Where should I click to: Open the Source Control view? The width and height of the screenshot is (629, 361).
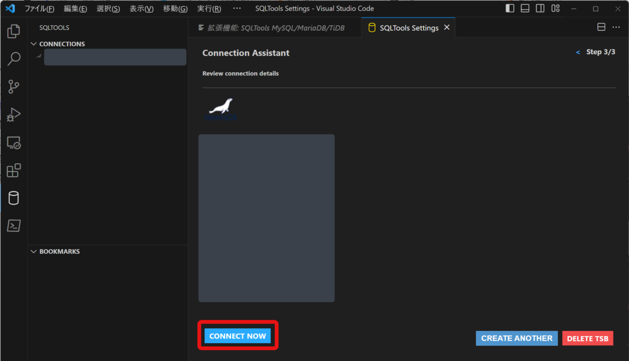[14, 87]
